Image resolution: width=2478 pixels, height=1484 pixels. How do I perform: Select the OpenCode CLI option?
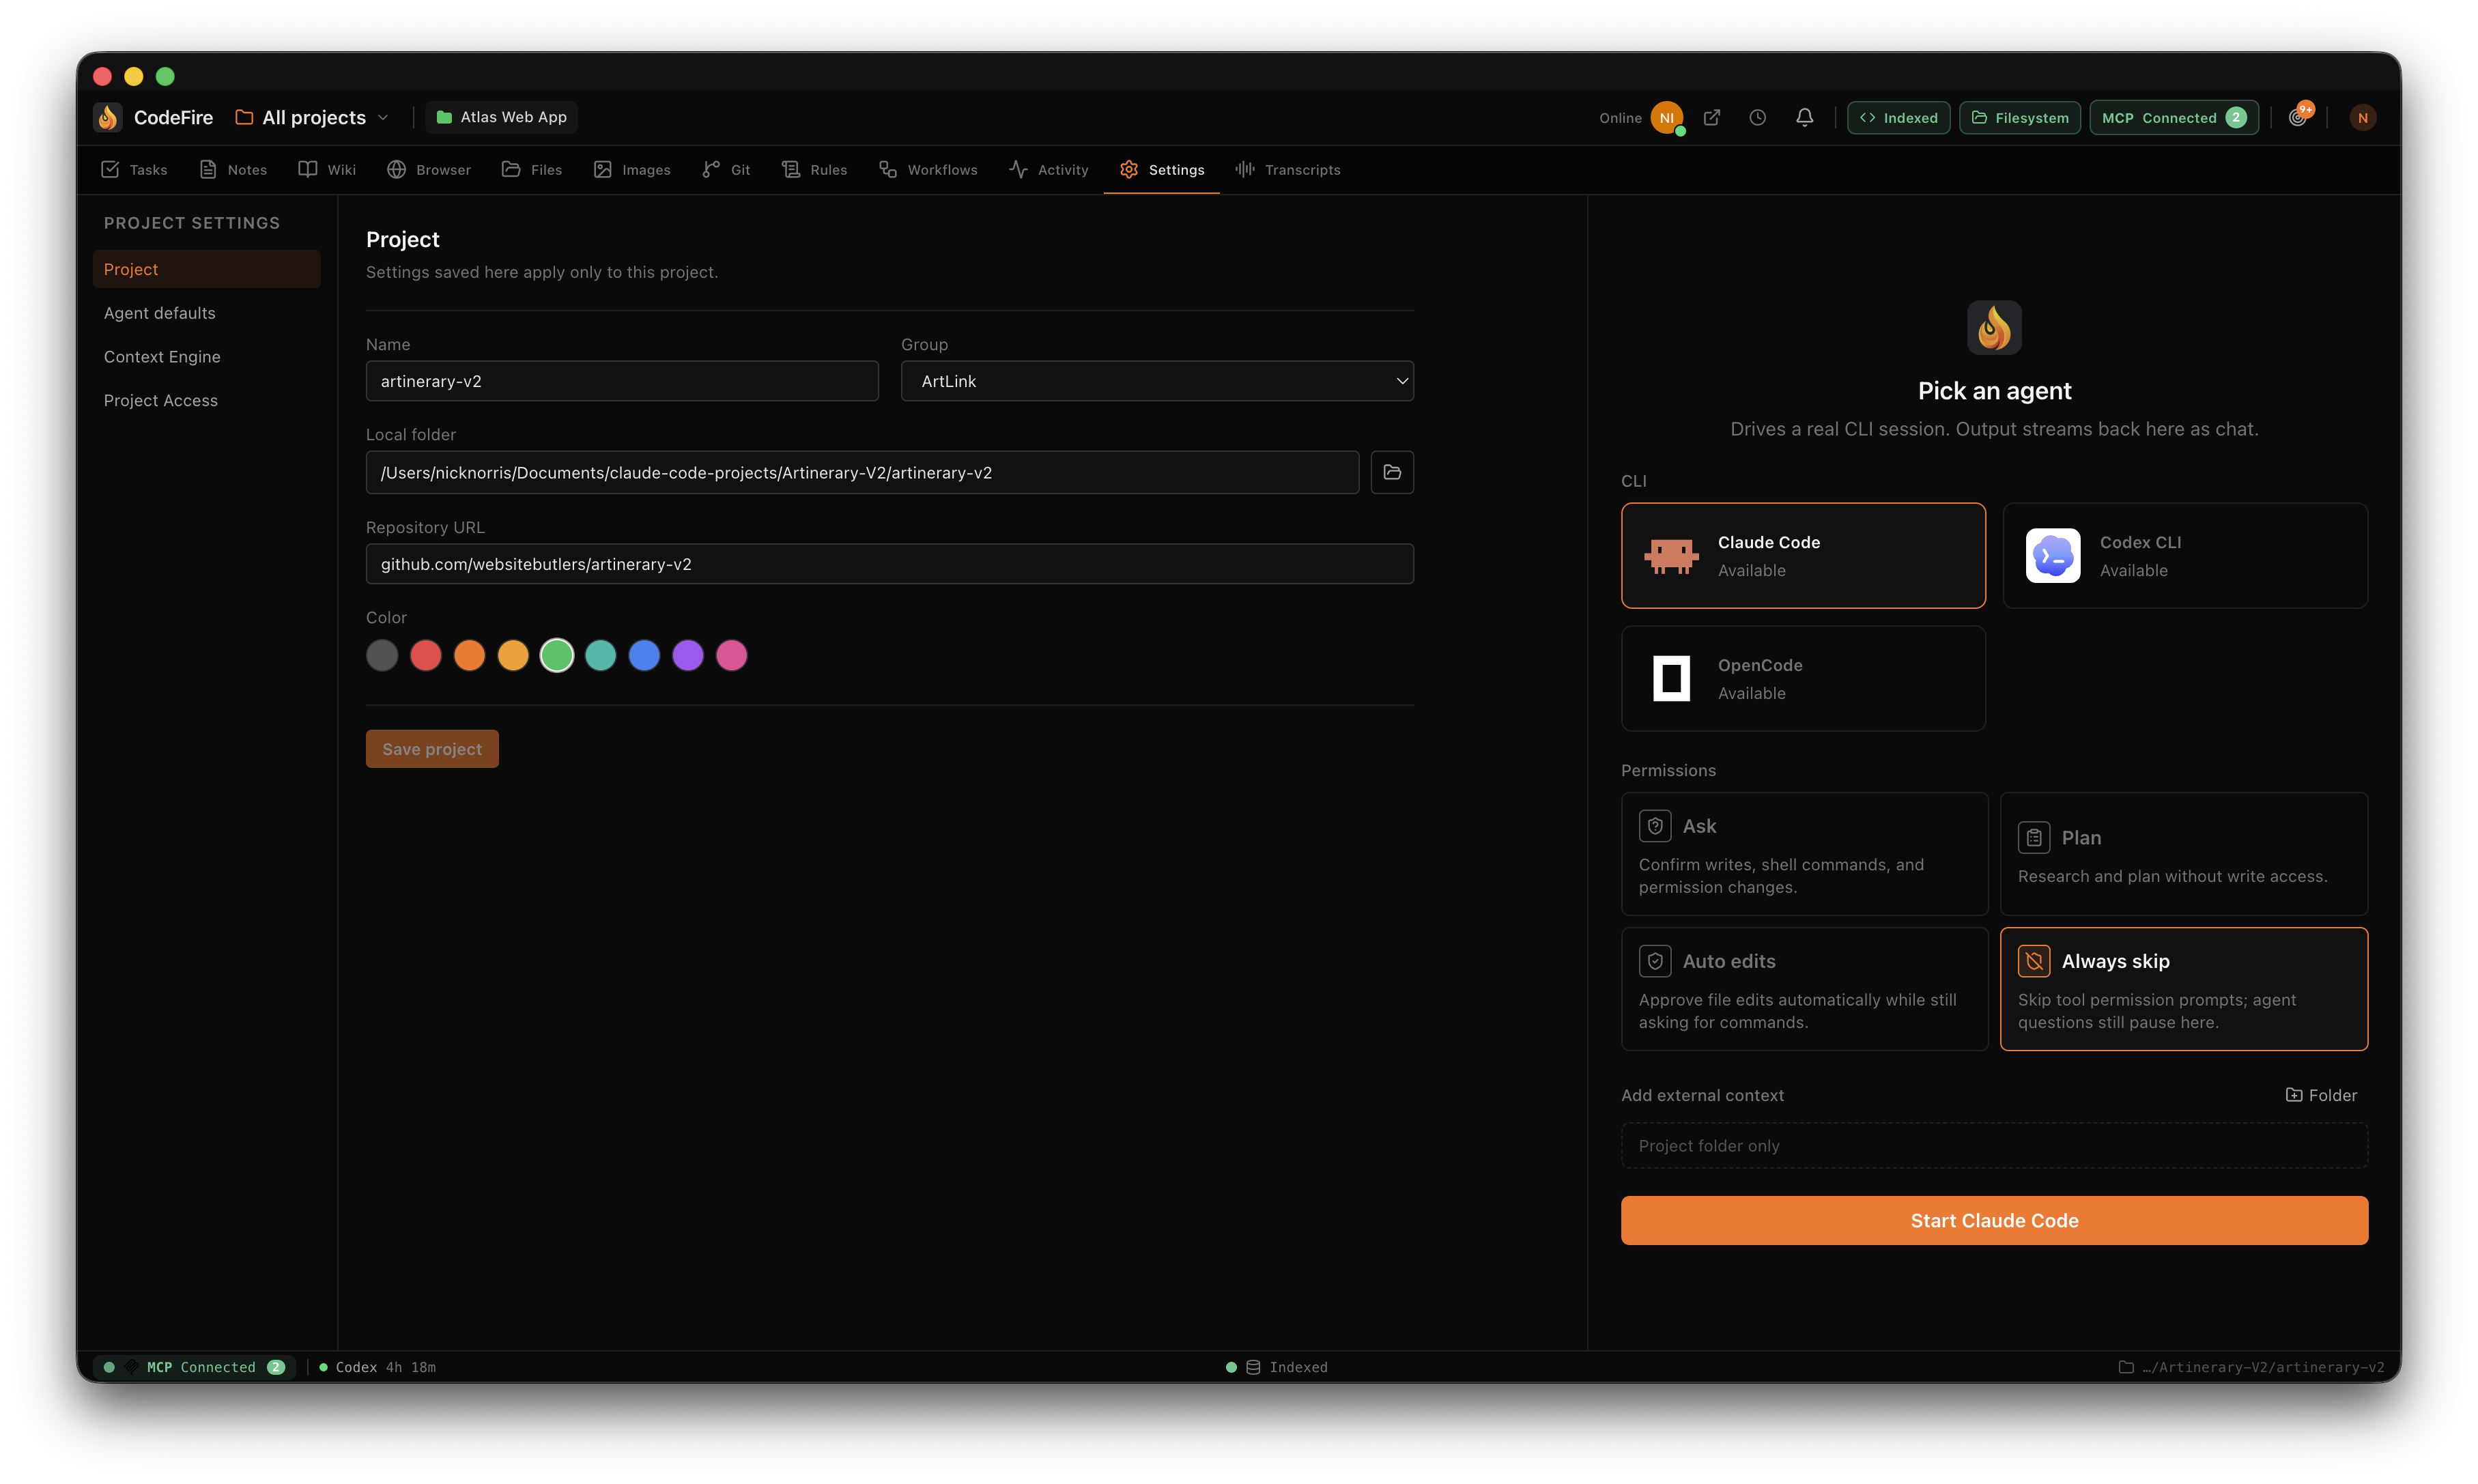point(1803,678)
